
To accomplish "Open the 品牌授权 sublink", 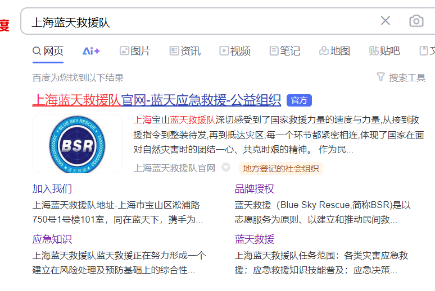I will pyautogui.click(x=255, y=189).
